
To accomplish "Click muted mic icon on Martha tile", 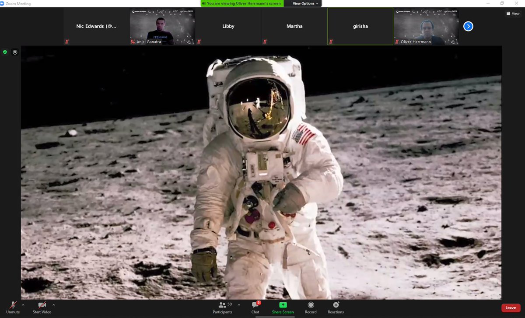I will click(x=265, y=42).
